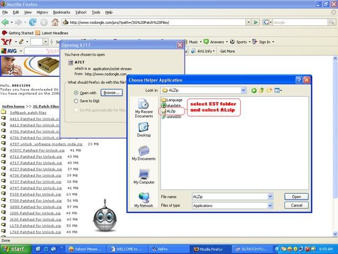Tick Do this automatically for files checkbox
Screen dimensions: 338x254
tap(76, 110)
